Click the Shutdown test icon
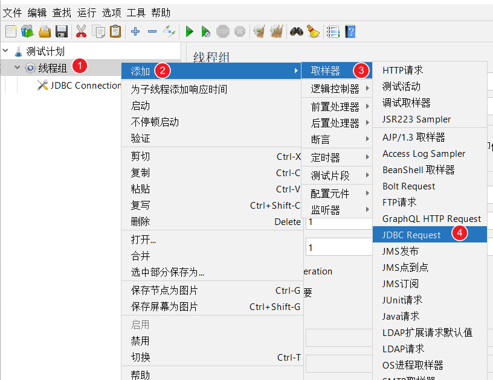 (240, 31)
